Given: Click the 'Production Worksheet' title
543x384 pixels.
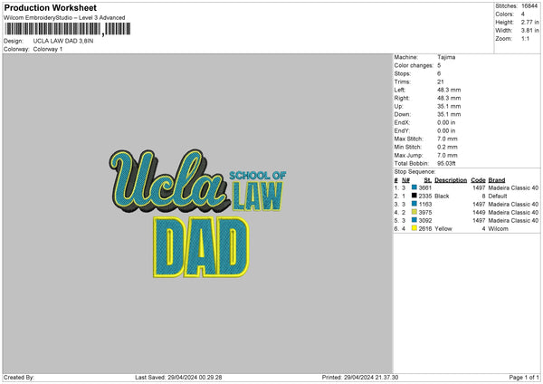Looking at the screenshot, I should (x=51, y=8).
